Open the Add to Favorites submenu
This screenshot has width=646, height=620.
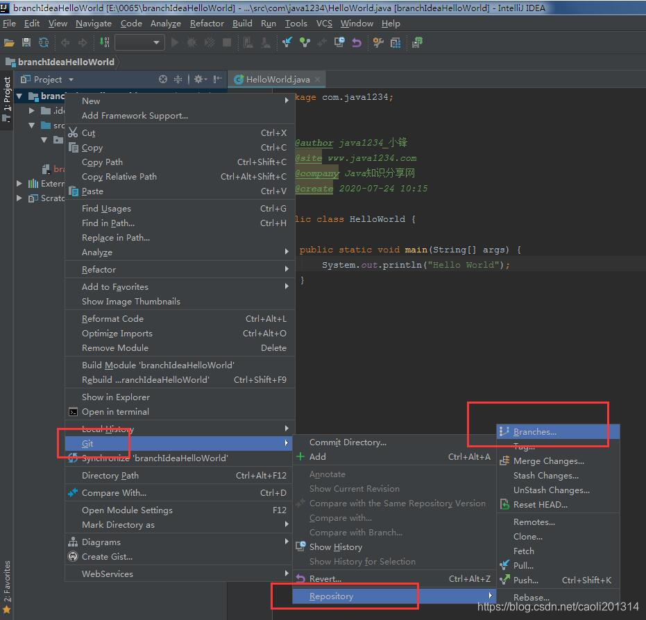point(180,287)
